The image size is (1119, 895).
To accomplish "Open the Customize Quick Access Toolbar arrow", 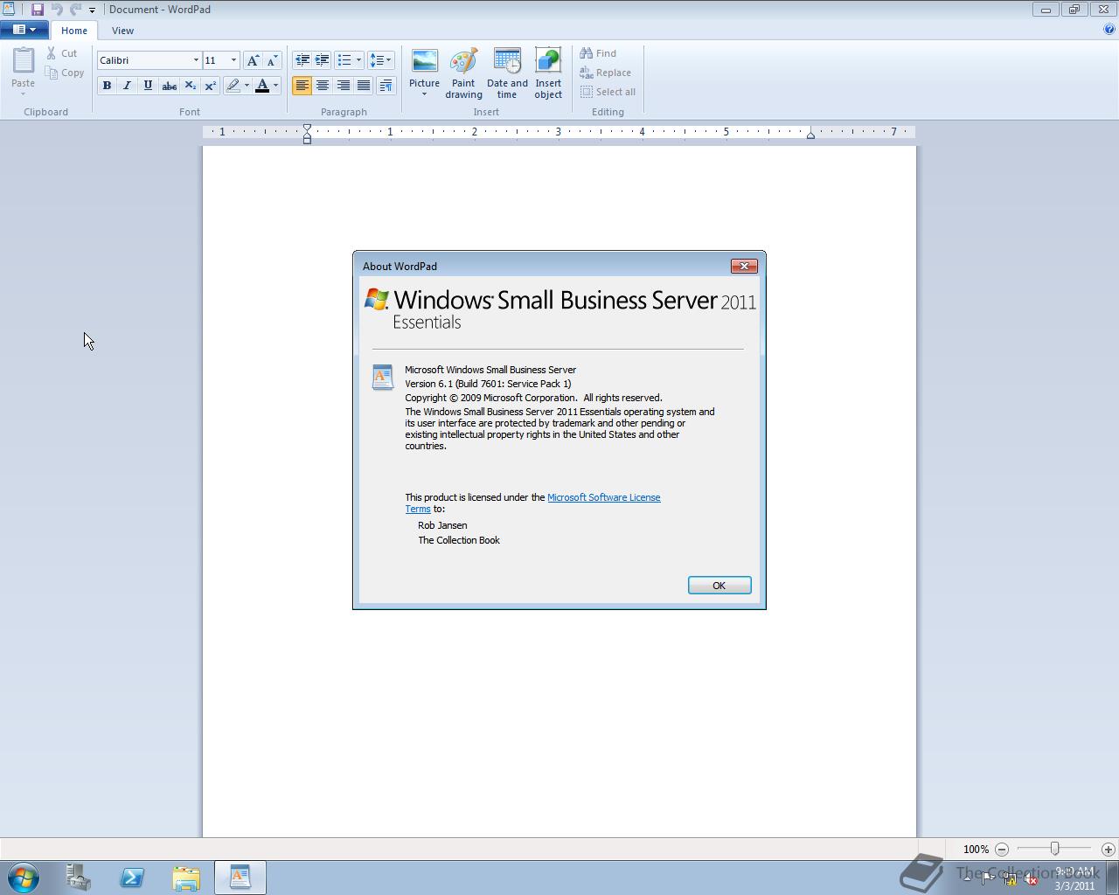I will pos(92,10).
